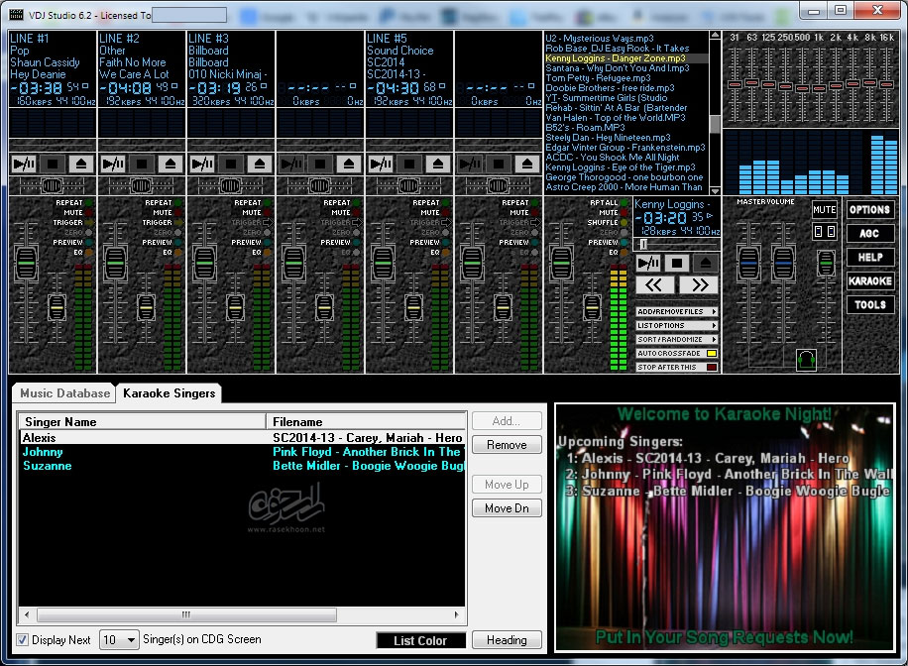Click singer list horizontal scrollbar

point(186,614)
